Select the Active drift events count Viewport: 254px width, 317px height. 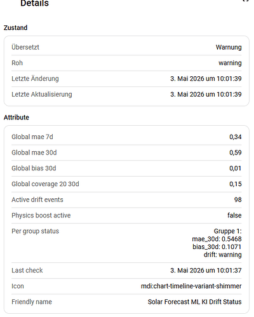238,199
